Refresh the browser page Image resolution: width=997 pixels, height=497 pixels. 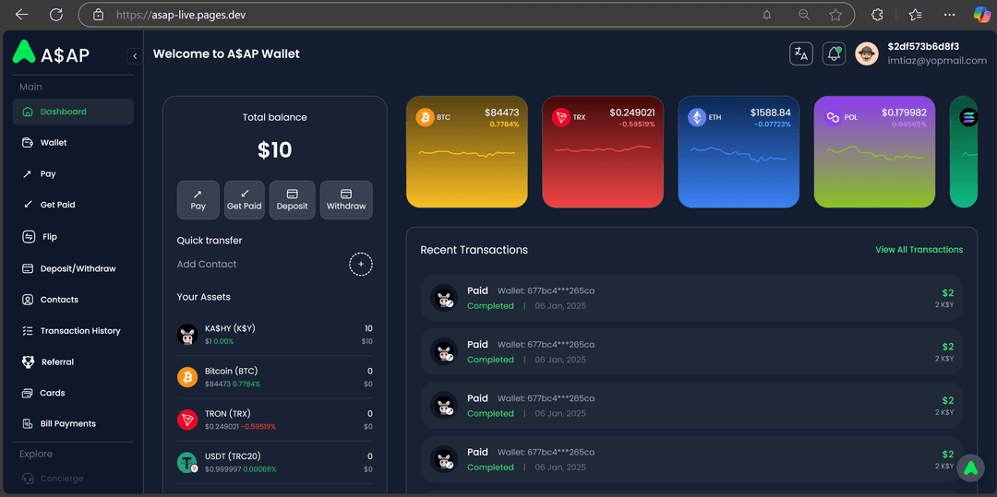[56, 15]
